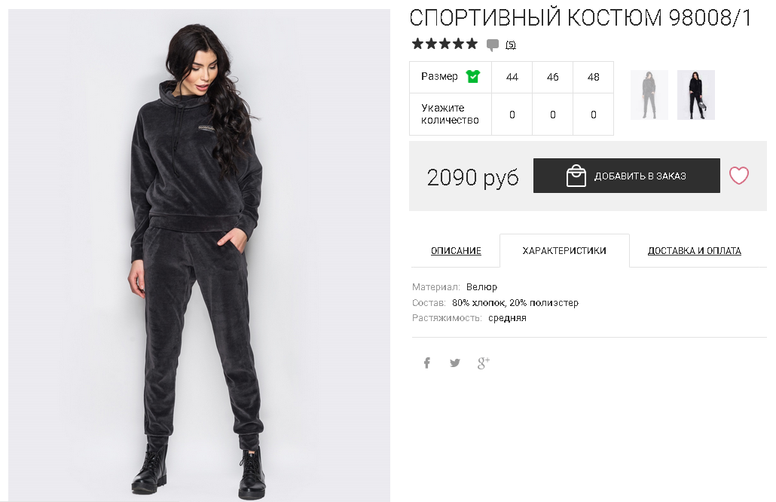776x502 pixels.
Task: Select the gray suit thumbnail
Action: click(649, 94)
